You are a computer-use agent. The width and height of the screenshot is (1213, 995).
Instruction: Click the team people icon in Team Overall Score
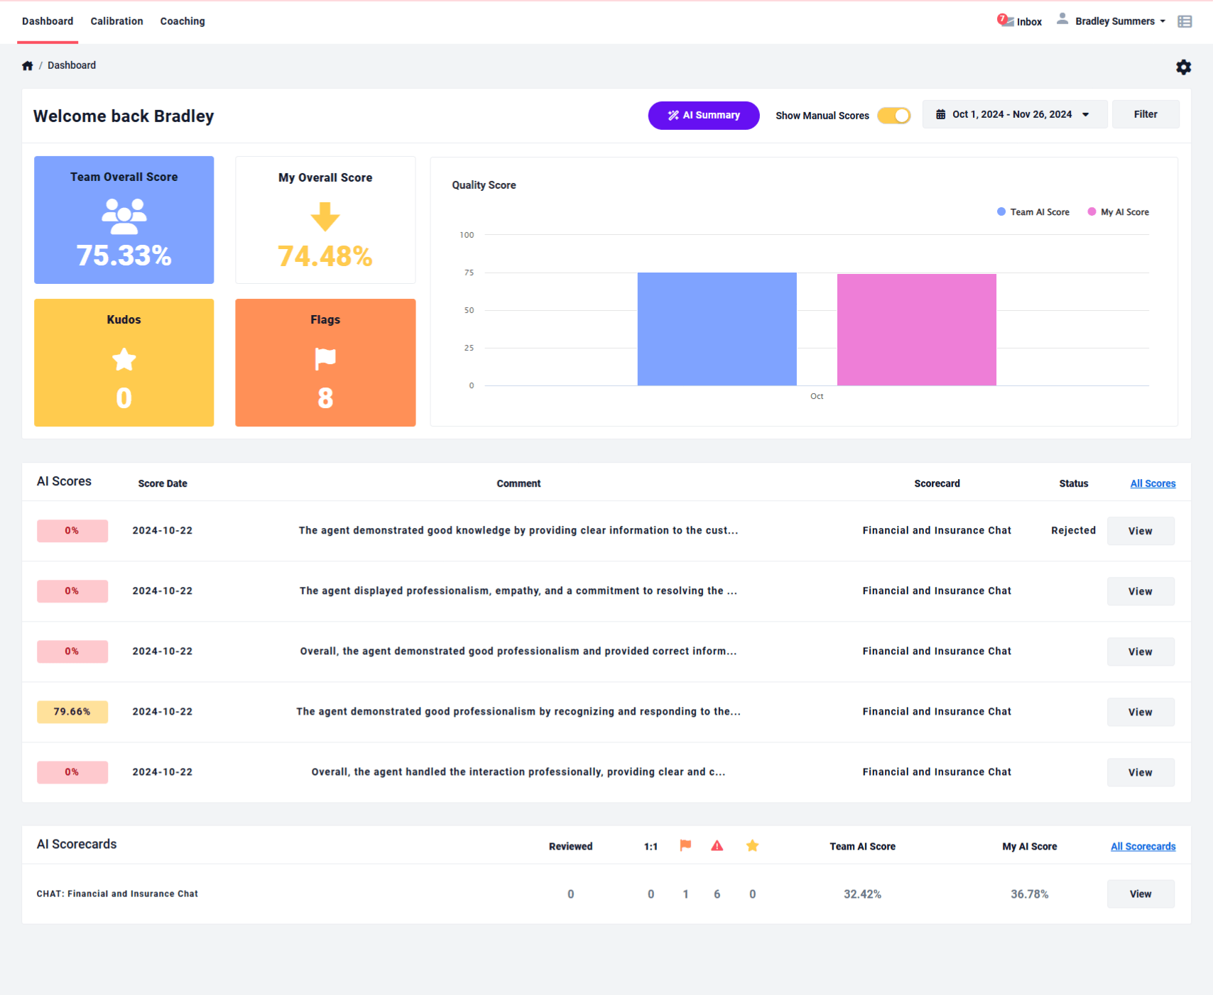[x=124, y=216]
